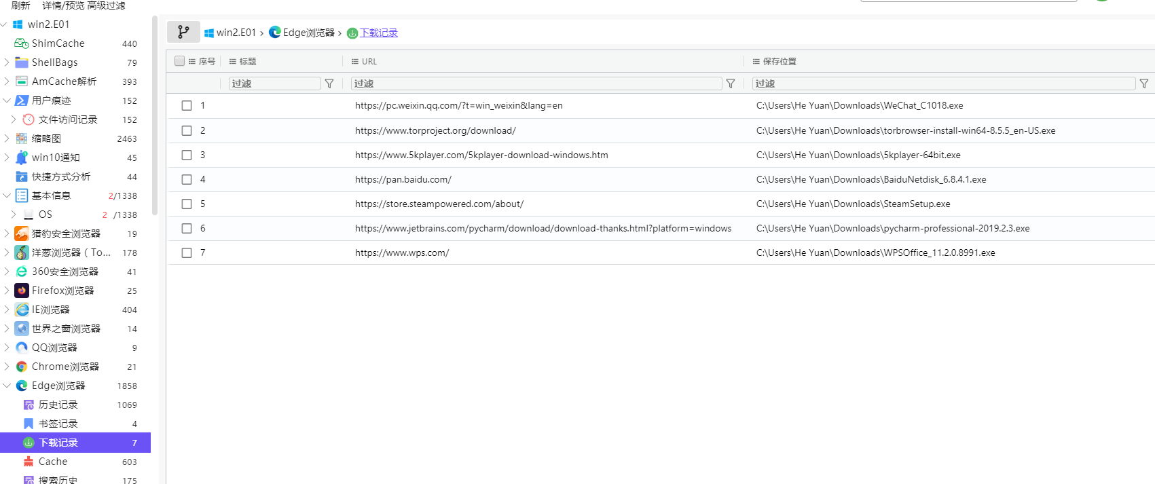This screenshot has width=1155, height=484.
Task: Click the torproject.org download URL cell
Action: click(435, 130)
